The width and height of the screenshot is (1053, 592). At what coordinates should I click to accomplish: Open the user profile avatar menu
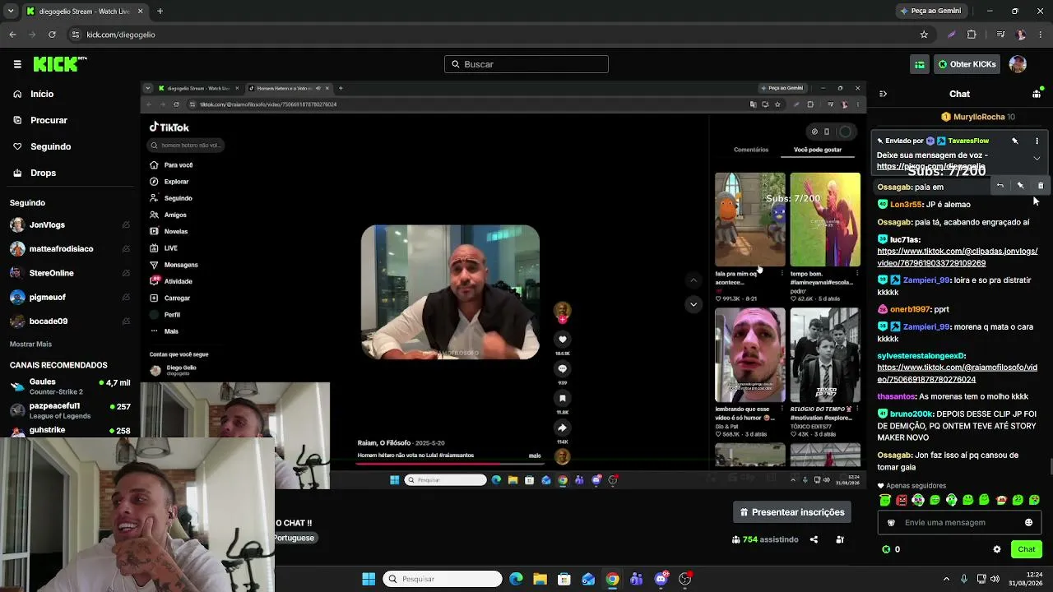tap(1018, 64)
